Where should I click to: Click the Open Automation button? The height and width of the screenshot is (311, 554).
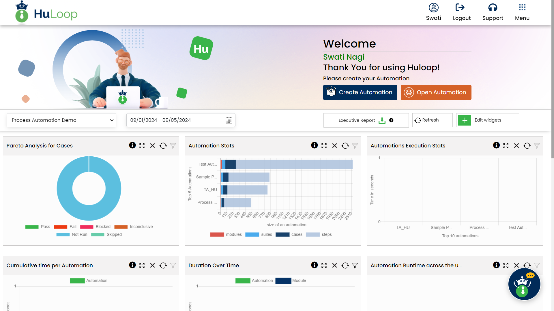click(436, 92)
